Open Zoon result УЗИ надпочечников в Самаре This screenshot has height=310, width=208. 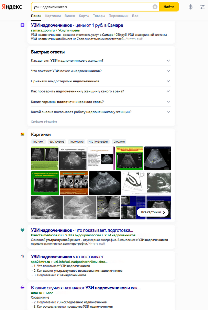[77, 25]
